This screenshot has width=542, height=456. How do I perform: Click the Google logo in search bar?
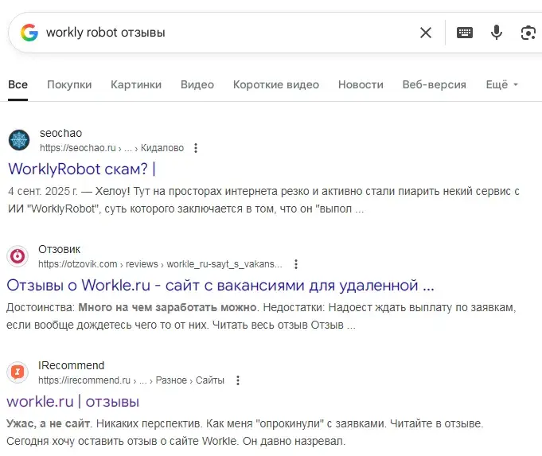[29, 33]
